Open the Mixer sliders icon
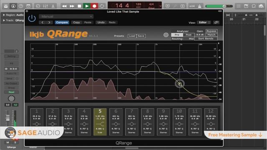Viewport: 267px width, 150px height. pos(45,6)
